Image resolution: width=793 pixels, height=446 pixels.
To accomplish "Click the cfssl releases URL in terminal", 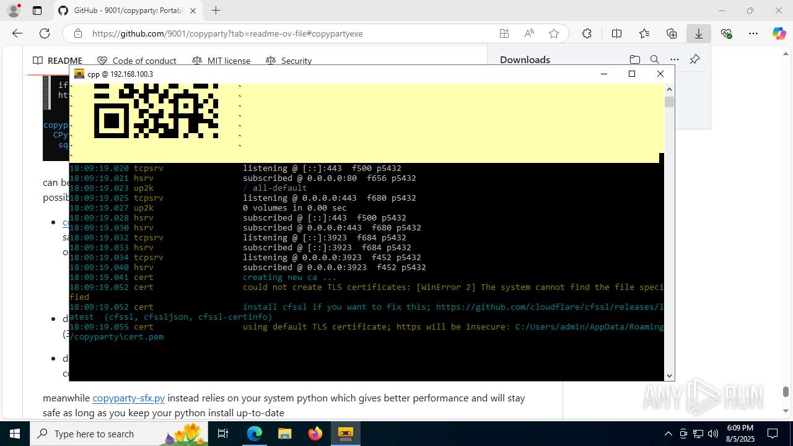I will (550, 307).
